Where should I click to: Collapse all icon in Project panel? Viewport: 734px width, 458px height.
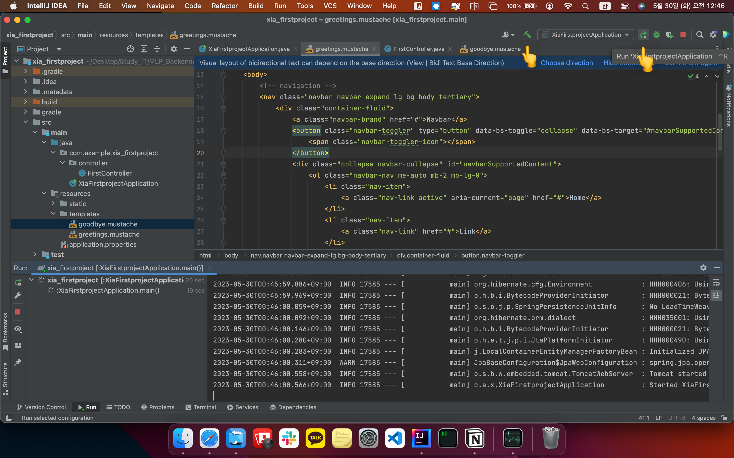(x=157, y=49)
